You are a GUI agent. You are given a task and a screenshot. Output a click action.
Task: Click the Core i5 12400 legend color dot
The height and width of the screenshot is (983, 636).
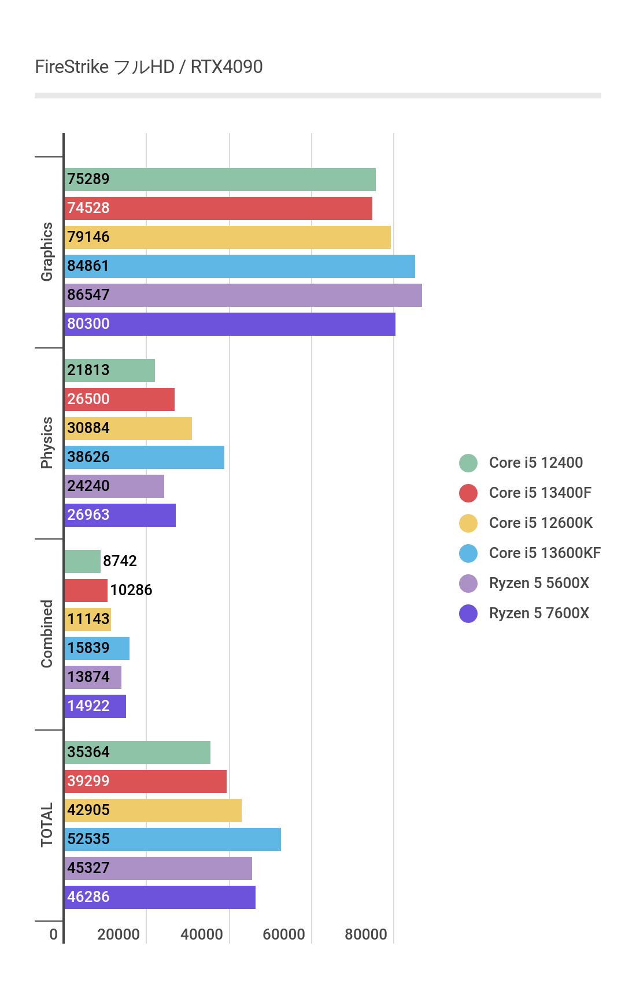coord(468,463)
